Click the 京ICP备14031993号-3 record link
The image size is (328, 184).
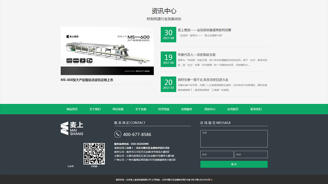[201, 180]
